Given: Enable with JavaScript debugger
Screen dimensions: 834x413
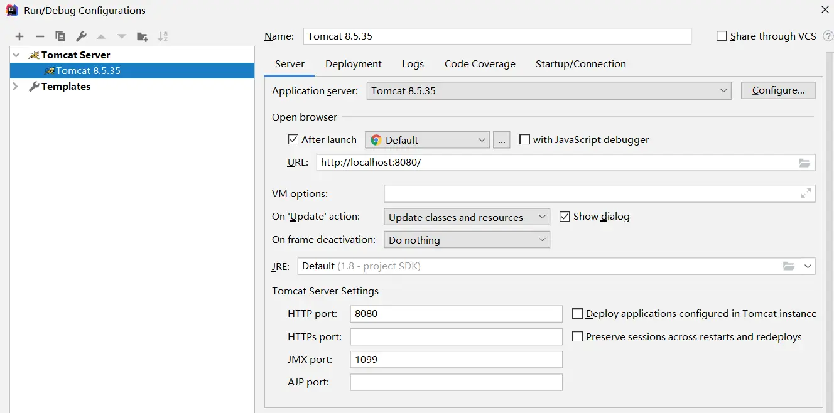Looking at the screenshot, I should click(x=525, y=139).
